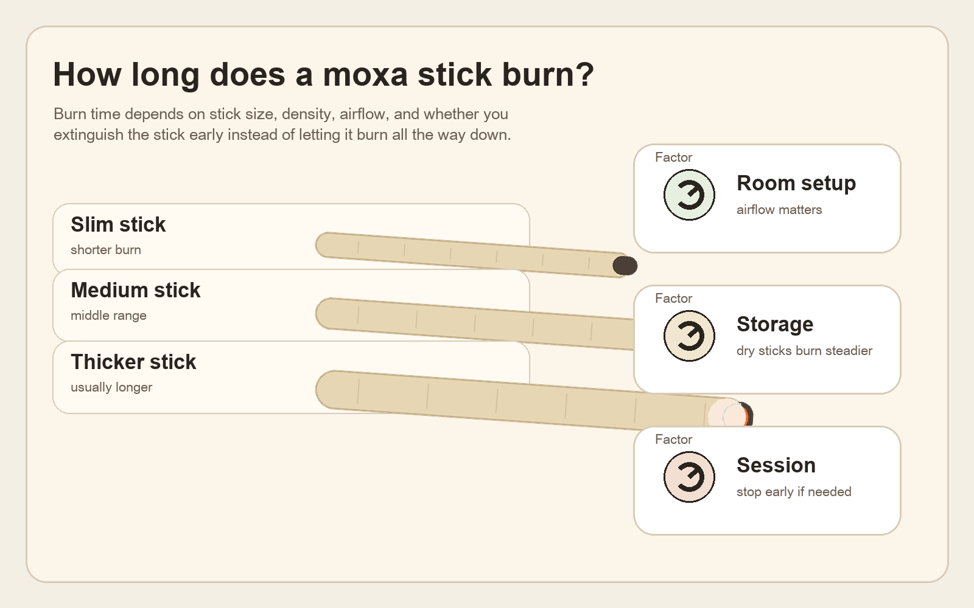
Task: Select the Medium stick card
Action: (291, 305)
